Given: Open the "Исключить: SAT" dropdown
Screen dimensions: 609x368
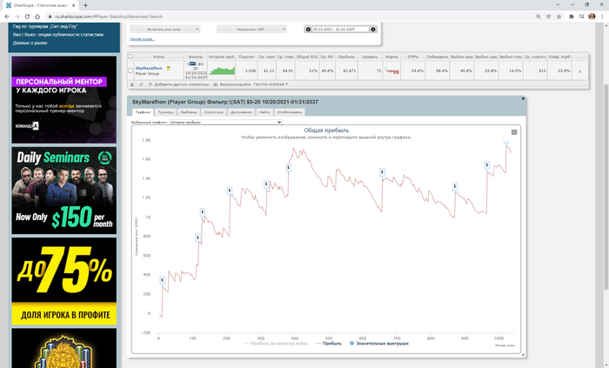Looking at the screenshot, I should (251, 29).
